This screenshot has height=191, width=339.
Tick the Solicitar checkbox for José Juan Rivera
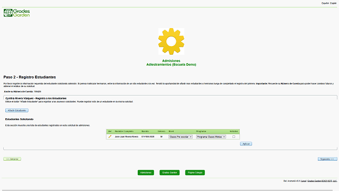point(234,137)
